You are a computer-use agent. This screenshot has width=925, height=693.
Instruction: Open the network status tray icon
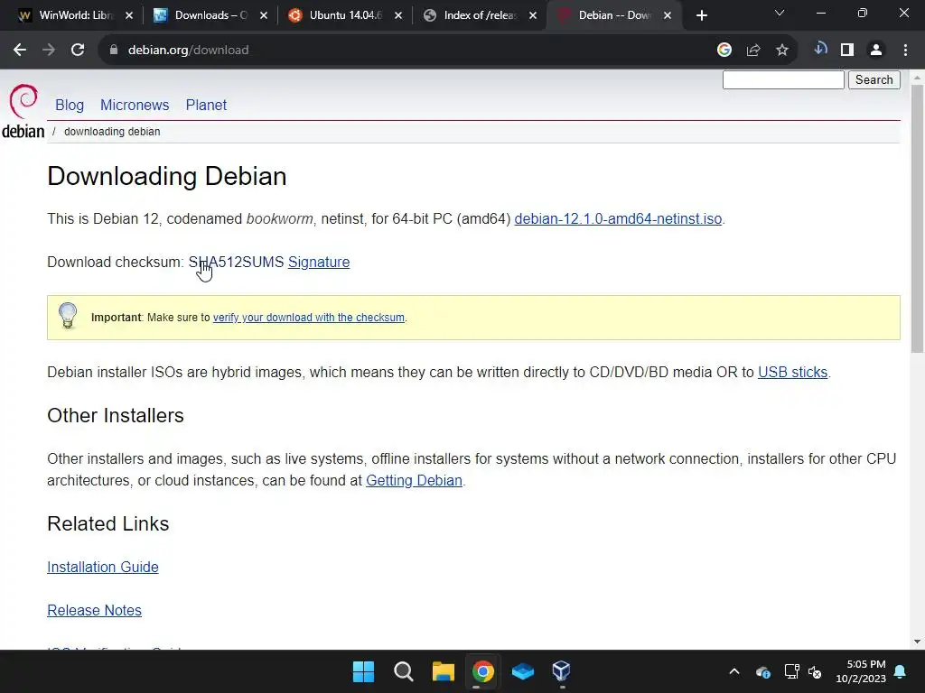(791, 671)
